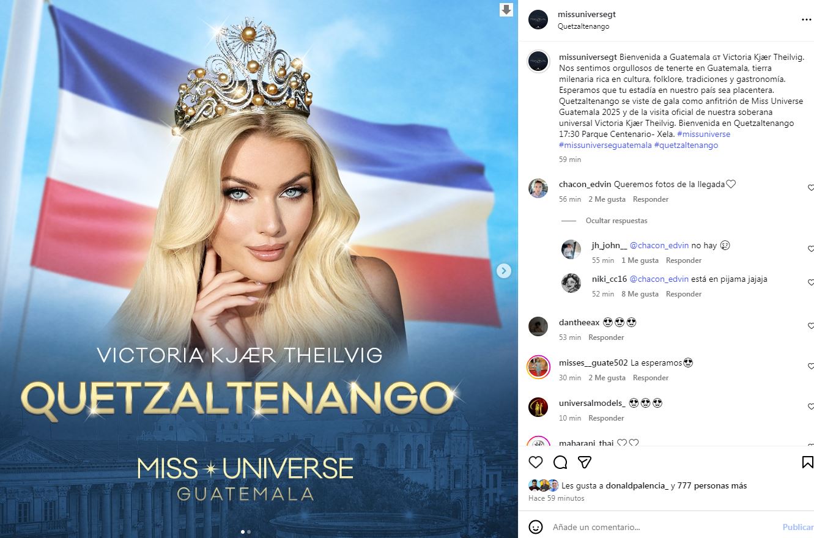The height and width of the screenshot is (538, 814).
Task: Open Quetzaltenango location link
Action: [x=583, y=26]
